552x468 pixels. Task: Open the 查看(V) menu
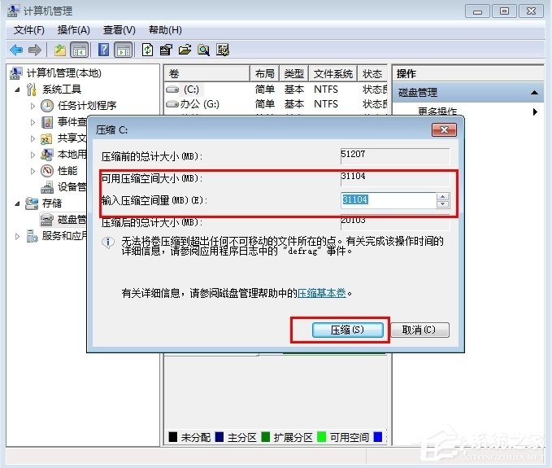tap(119, 30)
